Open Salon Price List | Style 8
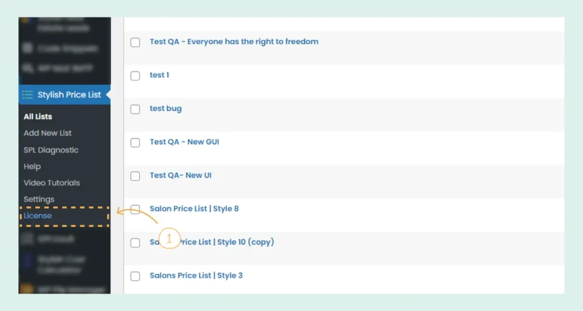The width and height of the screenshot is (583, 311). click(194, 209)
